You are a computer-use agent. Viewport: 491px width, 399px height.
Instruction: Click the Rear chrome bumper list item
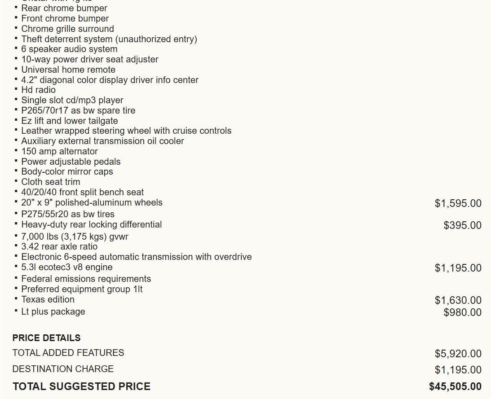pyautogui.click(x=64, y=8)
